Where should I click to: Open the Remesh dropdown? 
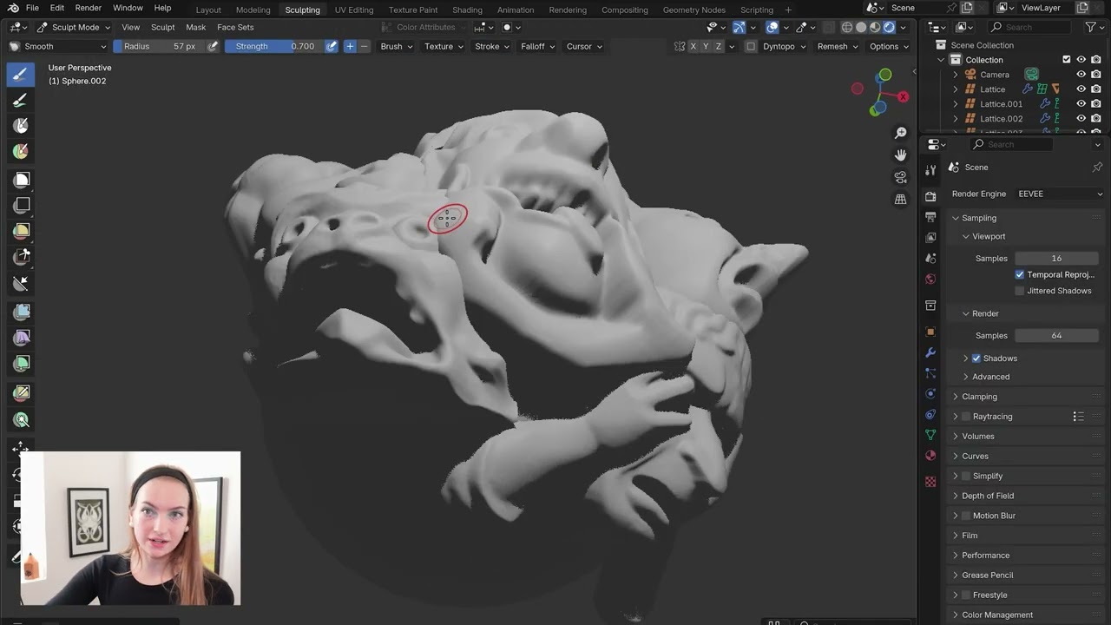[x=837, y=46]
